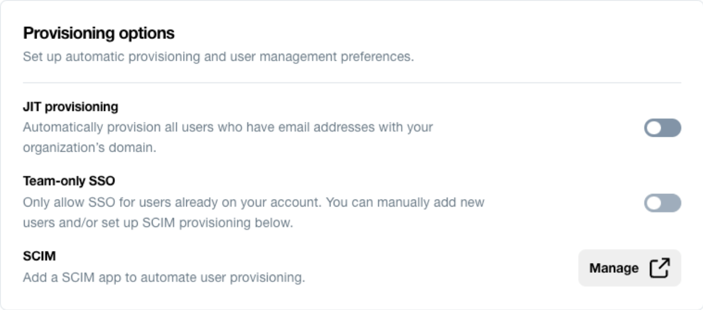
Task: Click the divider line under the subtitle
Action: point(352,83)
